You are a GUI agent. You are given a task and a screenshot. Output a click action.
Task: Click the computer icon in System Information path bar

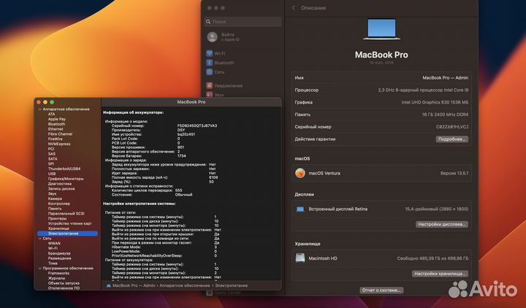109,285
